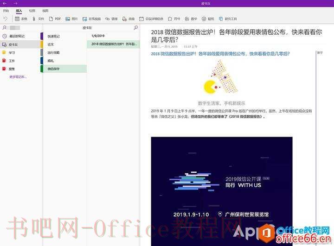This screenshot has width=334, height=246.
Task: Insert a table (表格)
Action: [x=21, y=19]
